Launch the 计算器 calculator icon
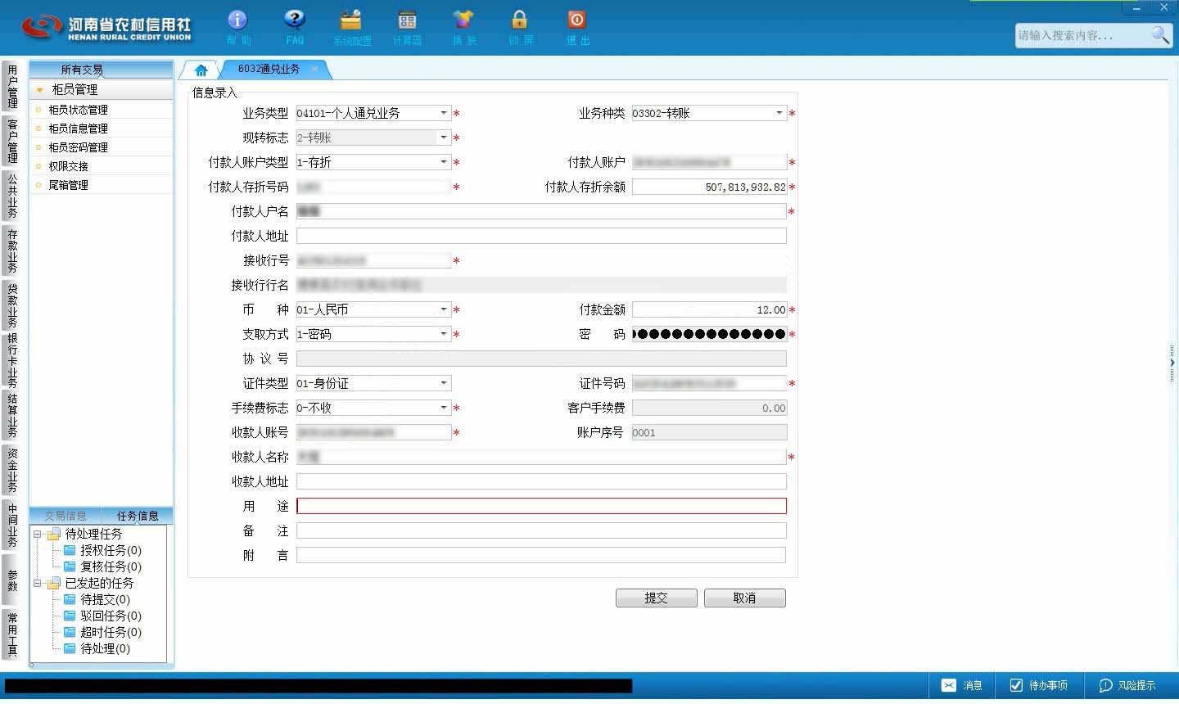The height and width of the screenshot is (704, 1179). 407,20
